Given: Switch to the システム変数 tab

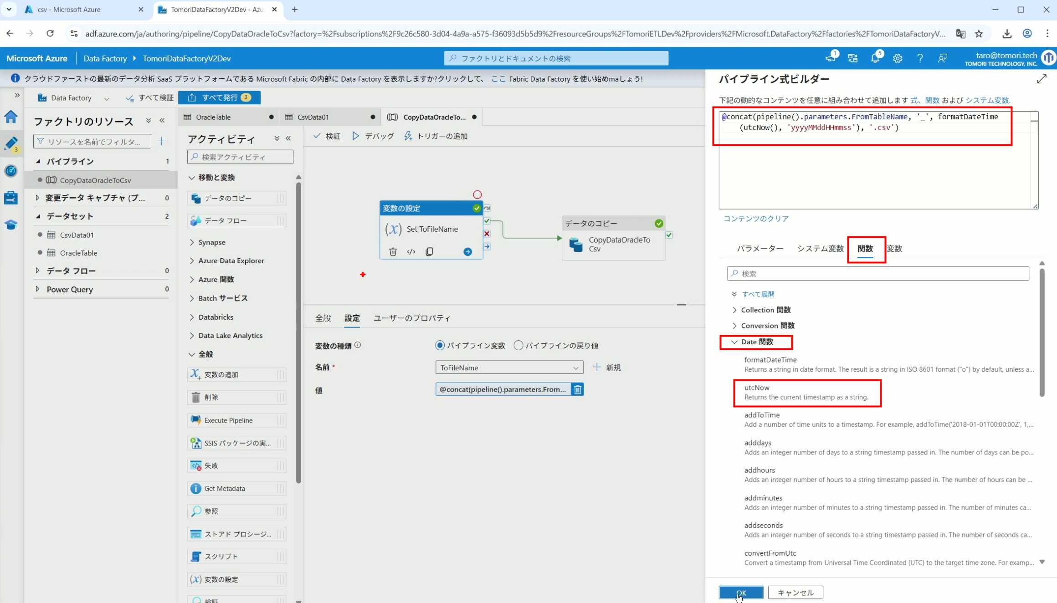Looking at the screenshot, I should 820,248.
